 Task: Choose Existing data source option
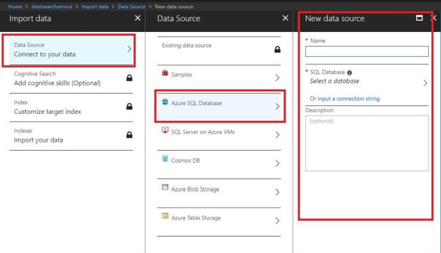(219, 51)
